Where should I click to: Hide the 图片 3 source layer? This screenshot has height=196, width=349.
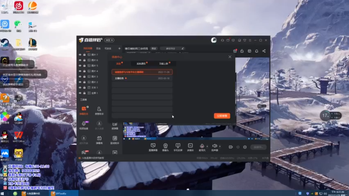[80, 77]
